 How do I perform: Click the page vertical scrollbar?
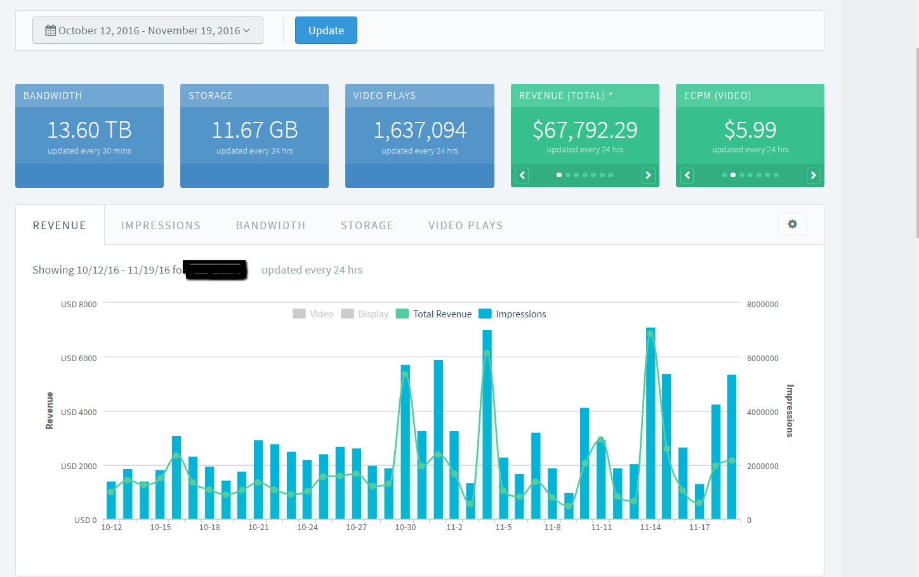tap(917, 143)
